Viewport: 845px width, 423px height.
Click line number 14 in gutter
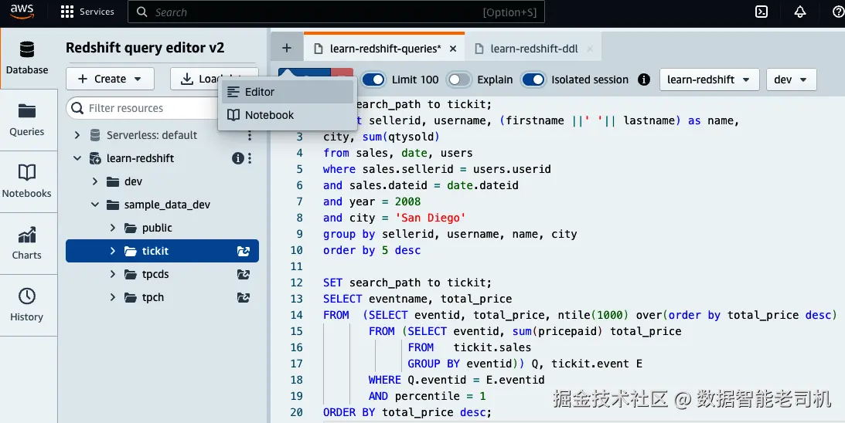(296, 315)
